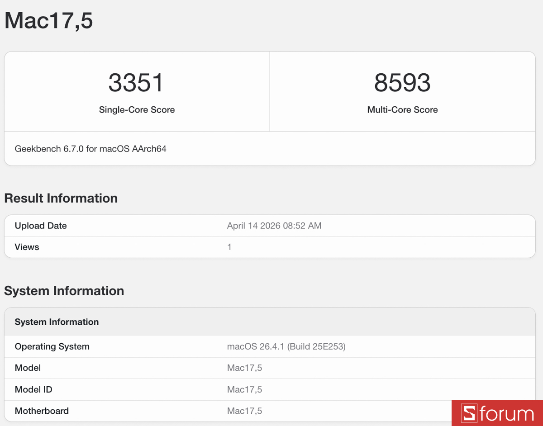Click the Result Information heading
Image resolution: width=543 pixels, height=426 pixels.
(61, 198)
